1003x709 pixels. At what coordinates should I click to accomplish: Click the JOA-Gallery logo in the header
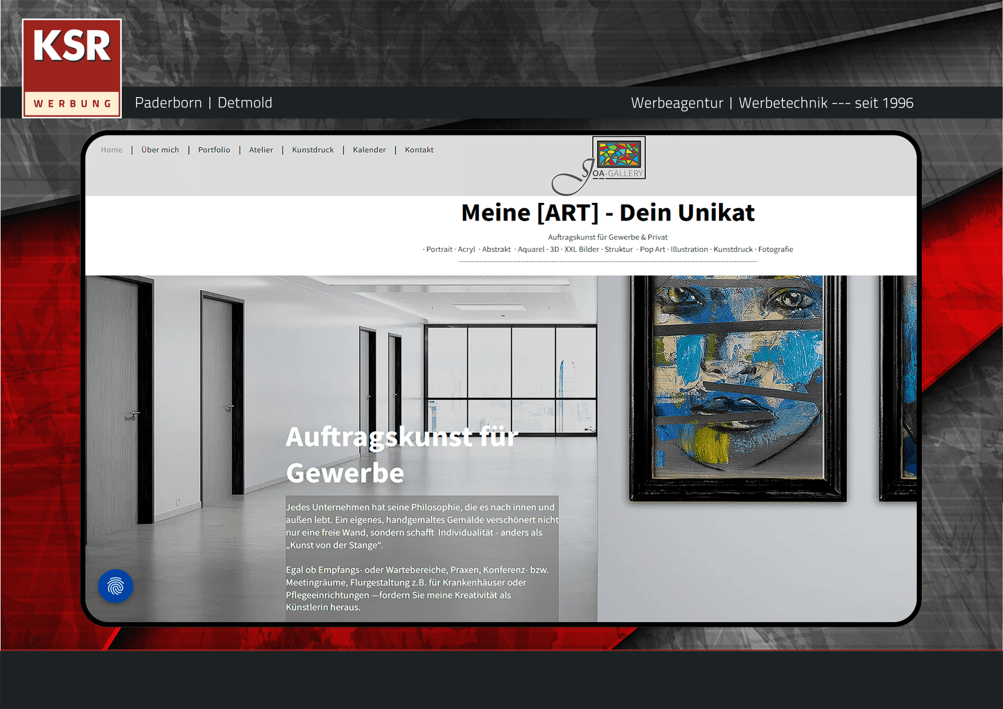pos(600,165)
